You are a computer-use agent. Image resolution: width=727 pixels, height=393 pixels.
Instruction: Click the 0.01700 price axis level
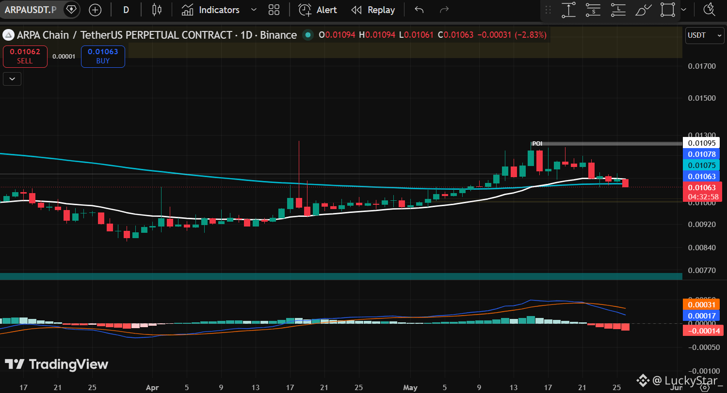pyautogui.click(x=702, y=66)
